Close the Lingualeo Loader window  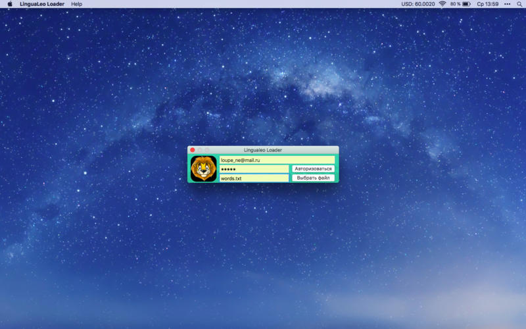pos(193,150)
